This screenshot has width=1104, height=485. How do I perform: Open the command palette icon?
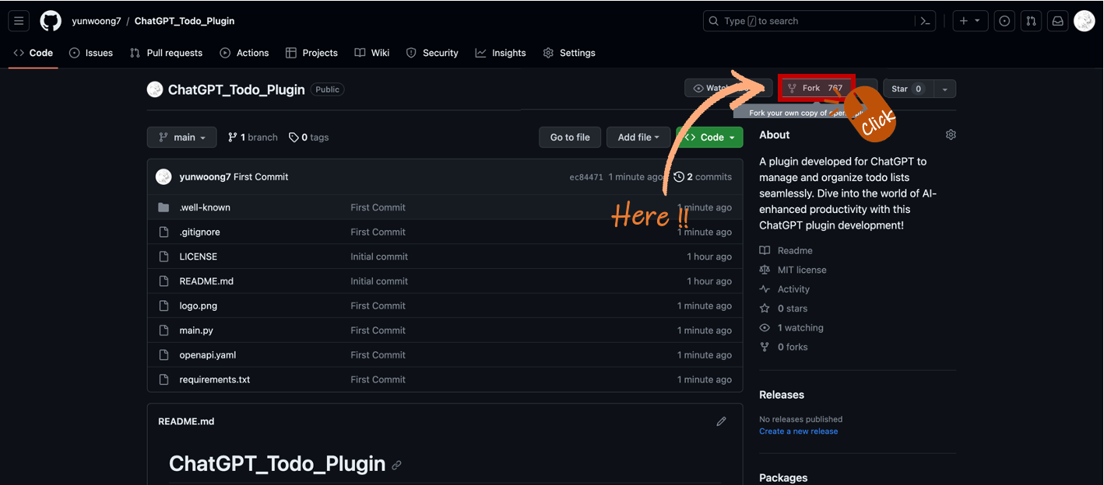tap(925, 21)
